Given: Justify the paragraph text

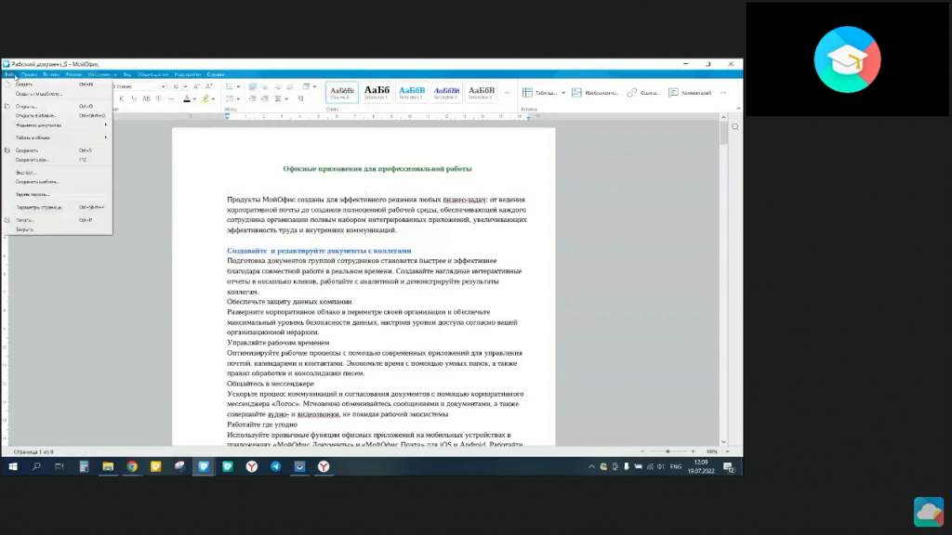Looking at the screenshot, I should pos(290,86).
